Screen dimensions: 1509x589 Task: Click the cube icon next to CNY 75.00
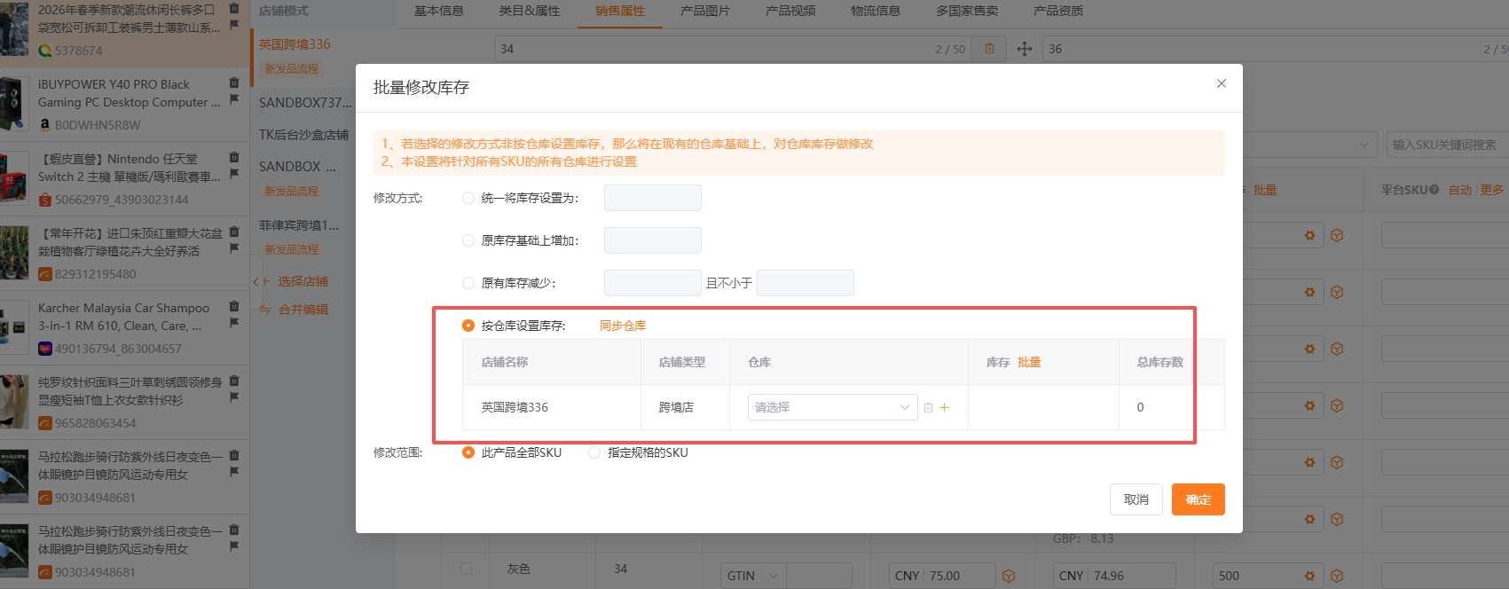click(x=1009, y=576)
